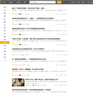Click the orange 搜索 search button
The width and height of the screenshot is (93, 93).
(x=59, y=2)
